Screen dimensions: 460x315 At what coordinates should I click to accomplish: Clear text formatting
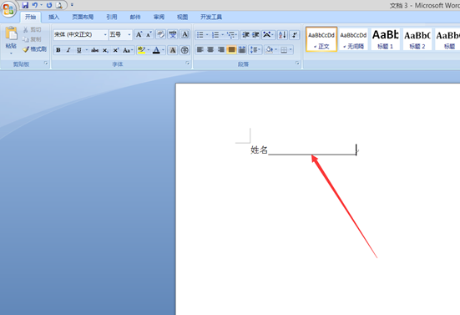[x=160, y=34]
